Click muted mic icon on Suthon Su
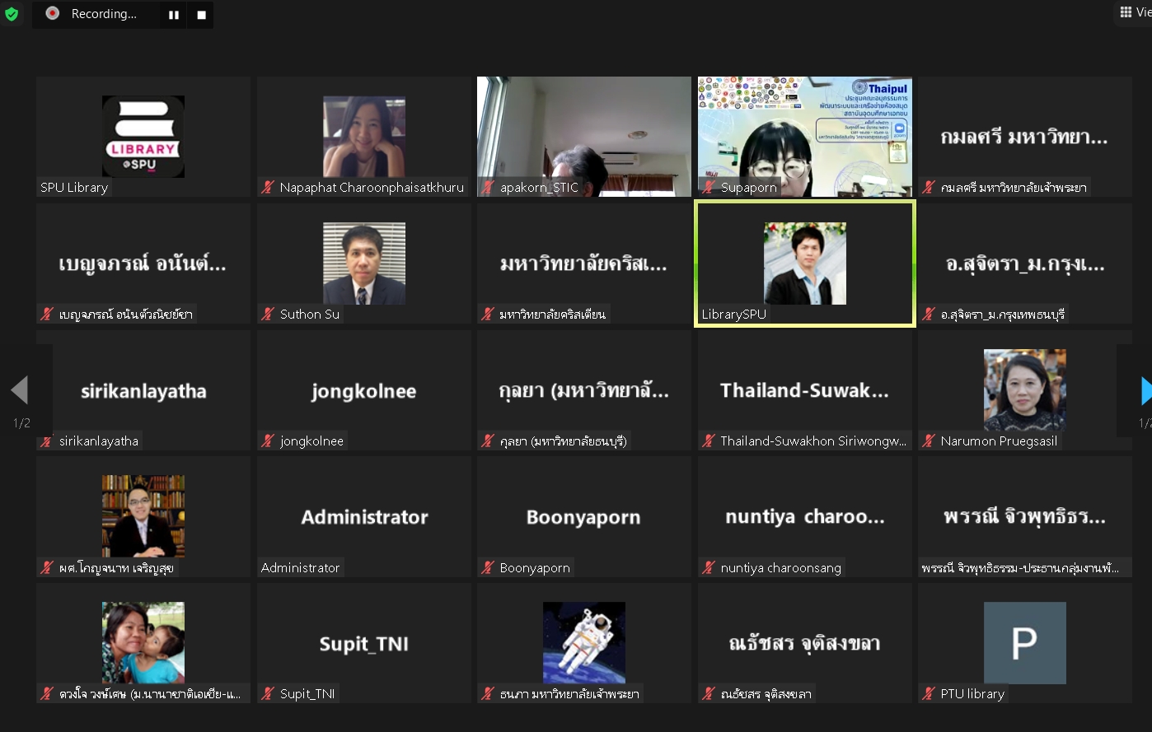The image size is (1152, 732). click(268, 314)
